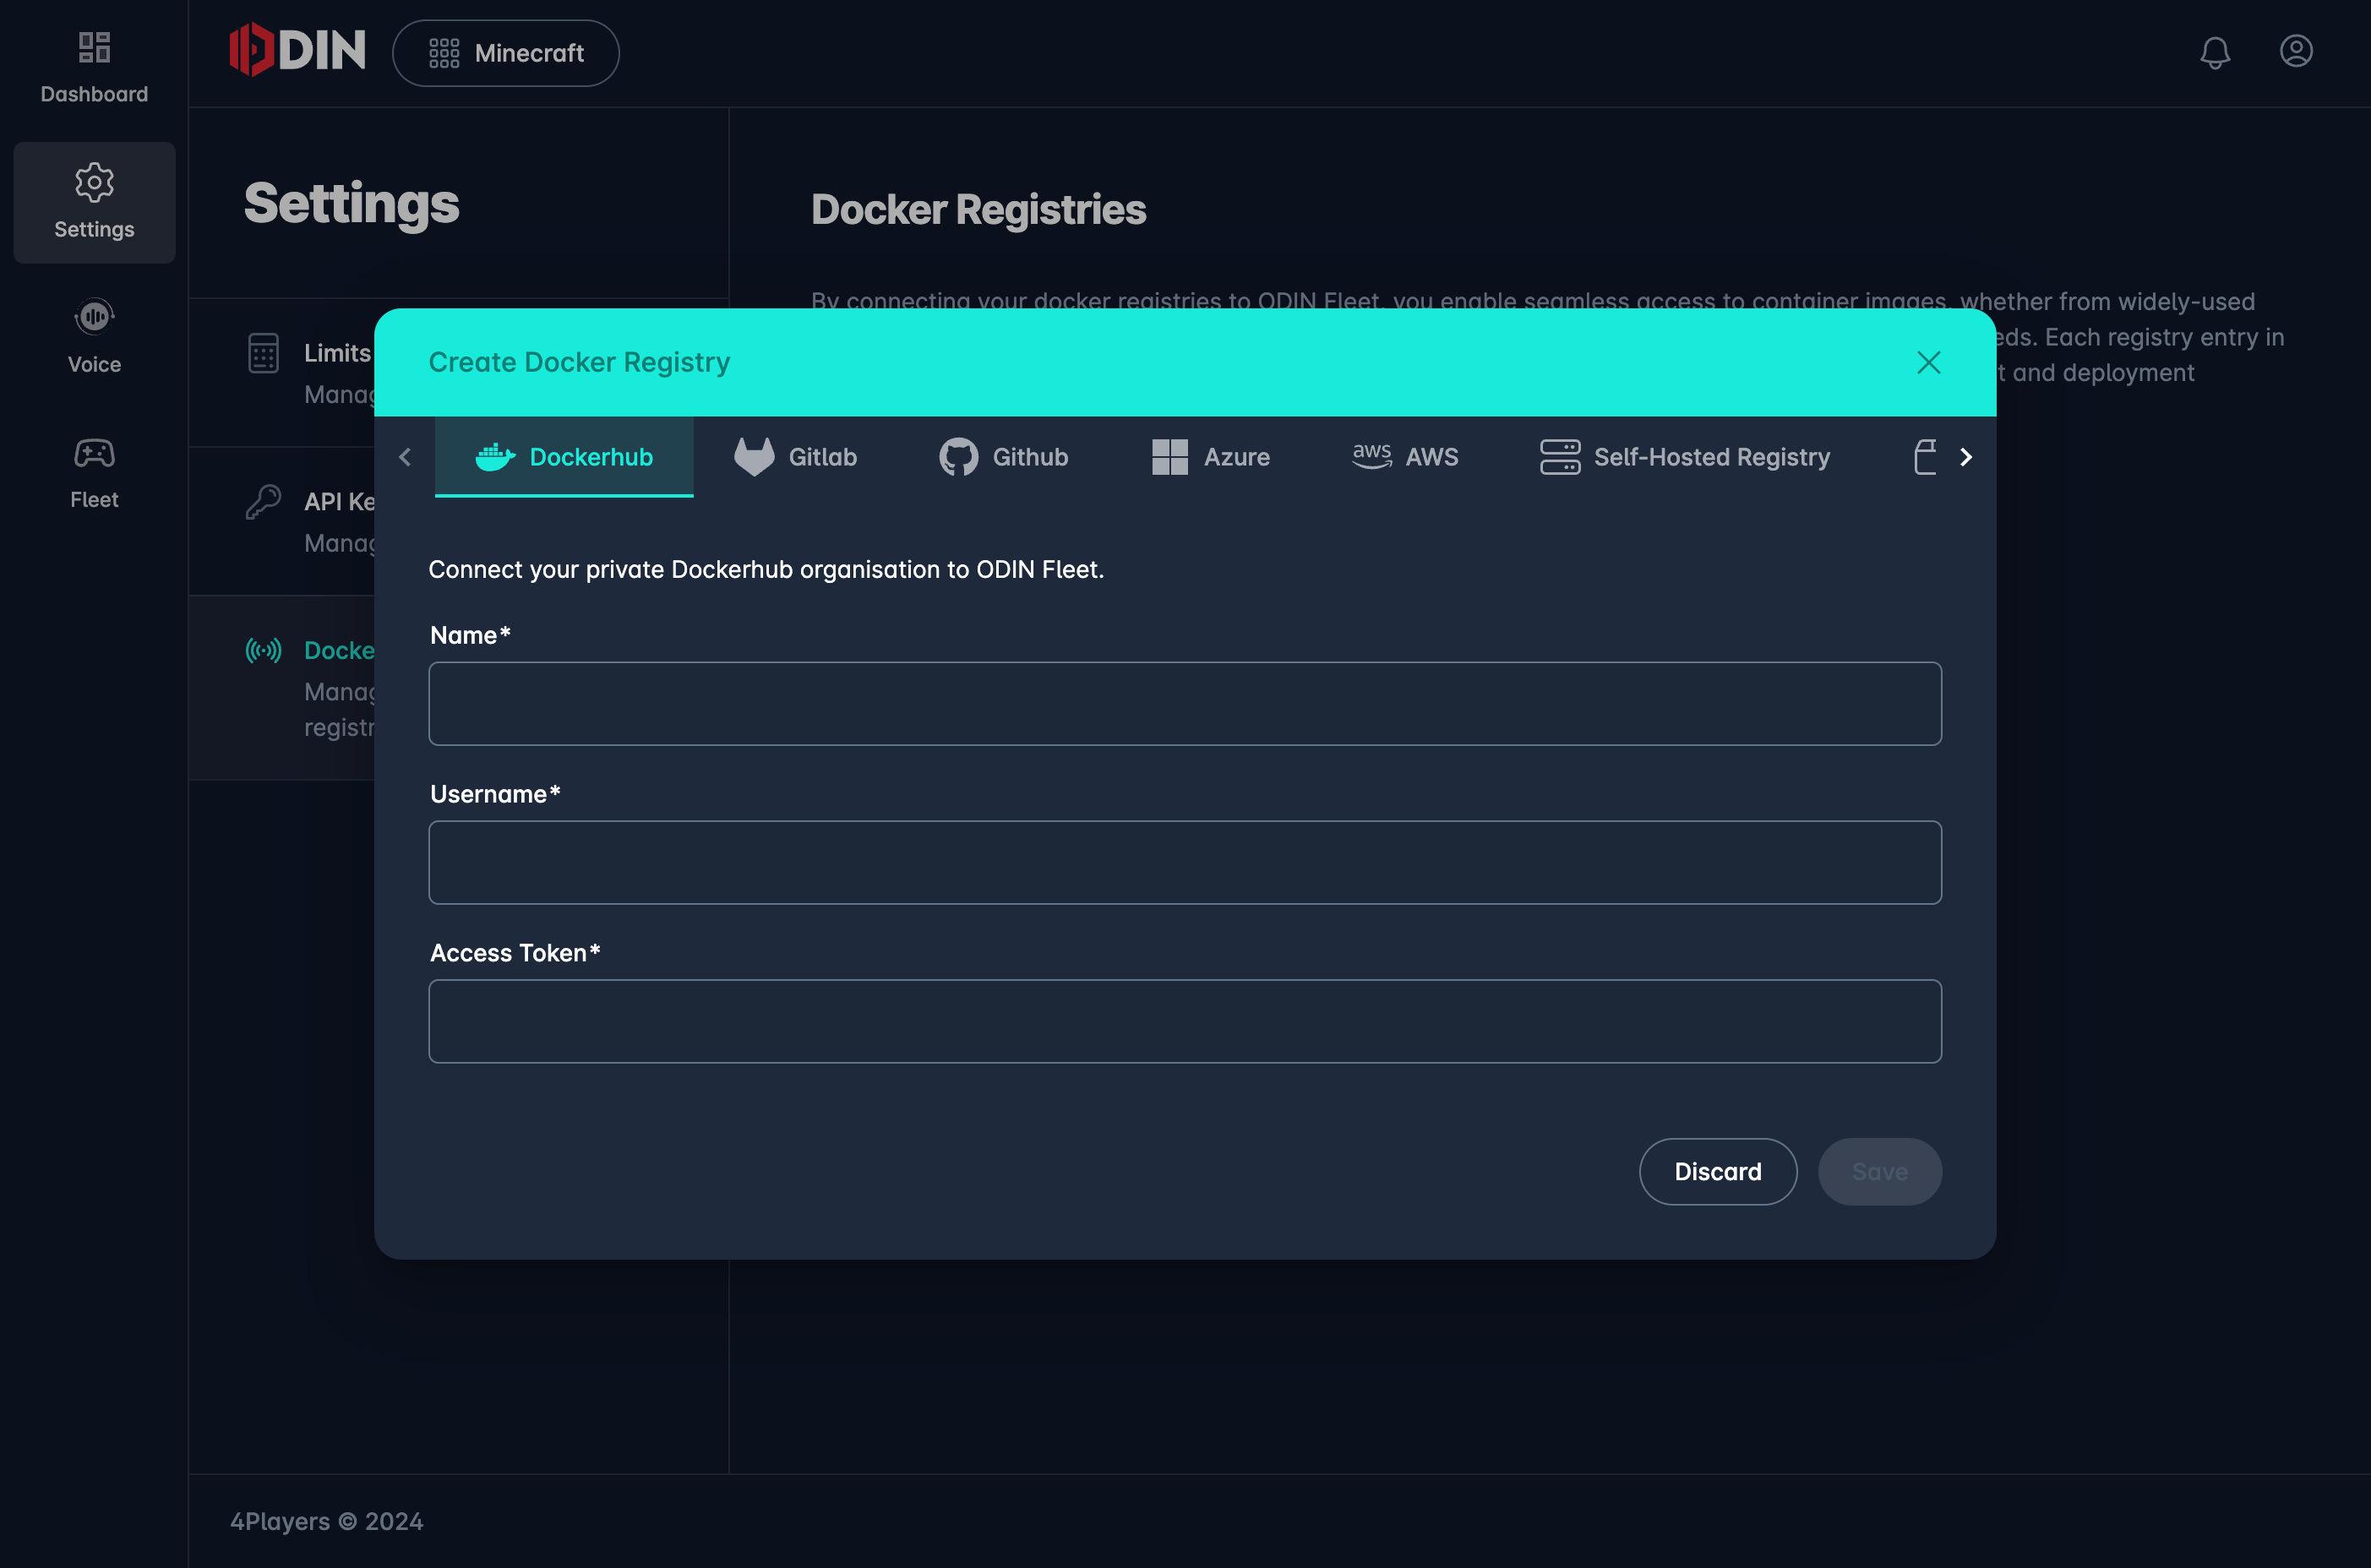Viewport: 2371px width, 1568px height.
Task: Click the API Keys key icon
Action: pos(263,502)
